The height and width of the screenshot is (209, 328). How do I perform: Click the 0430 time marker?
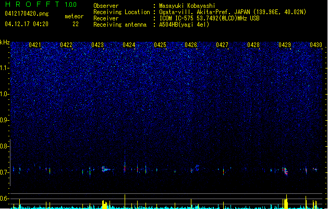(x=316, y=45)
